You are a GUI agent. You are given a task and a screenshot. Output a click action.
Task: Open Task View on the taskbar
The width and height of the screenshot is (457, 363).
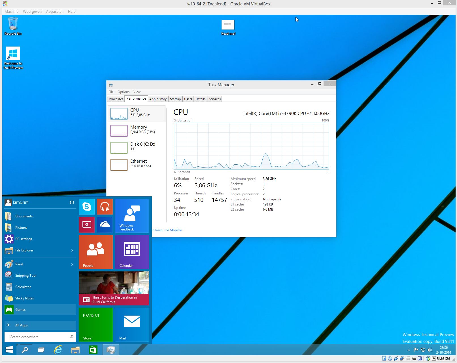[41, 350]
